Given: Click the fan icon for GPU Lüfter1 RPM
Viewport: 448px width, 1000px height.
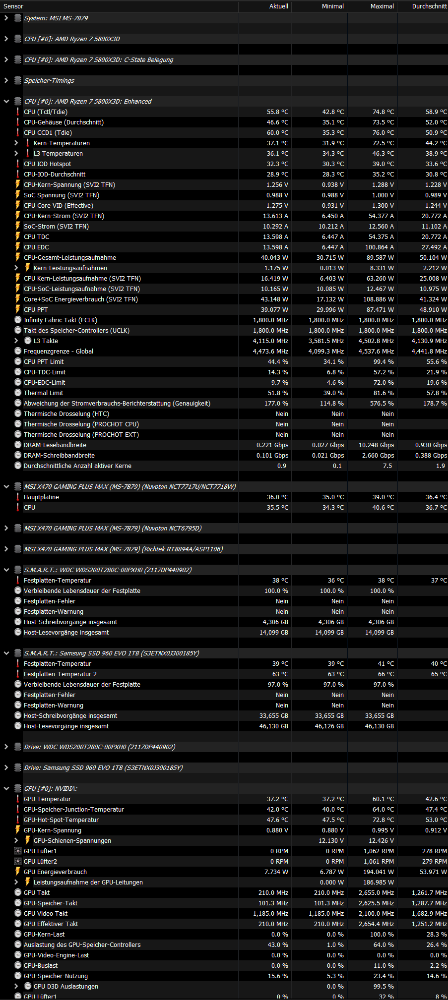Looking at the screenshot, I should pos(18,851).
